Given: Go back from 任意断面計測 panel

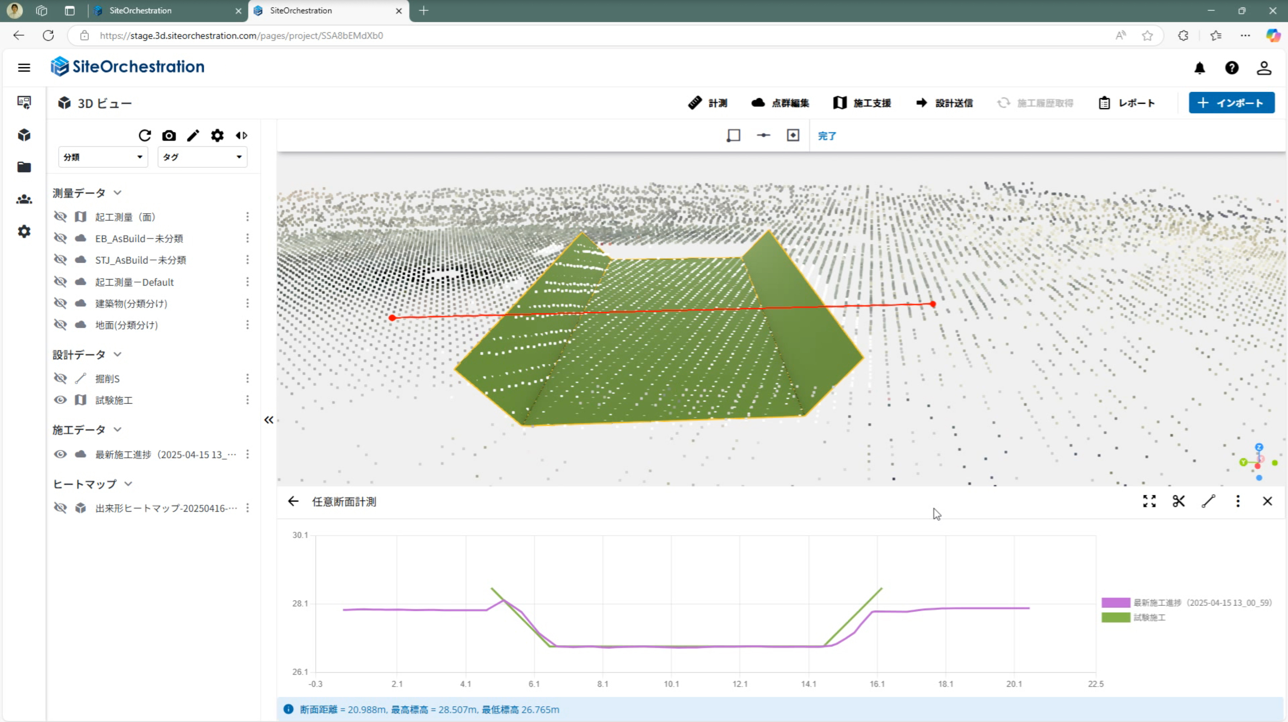Looking at the screenshot, I should click(293, 501).
